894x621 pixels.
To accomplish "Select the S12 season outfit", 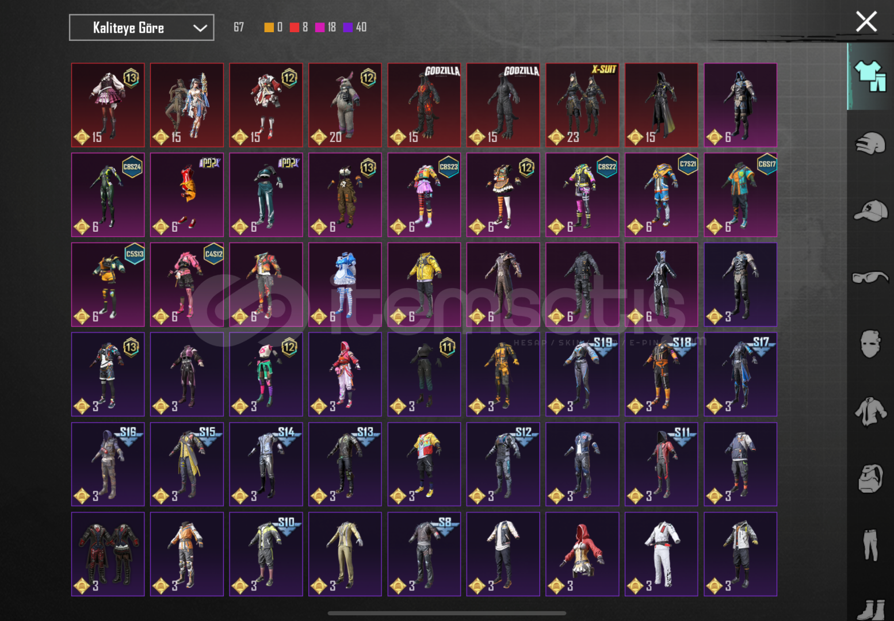I will click(x=503, y=464).
